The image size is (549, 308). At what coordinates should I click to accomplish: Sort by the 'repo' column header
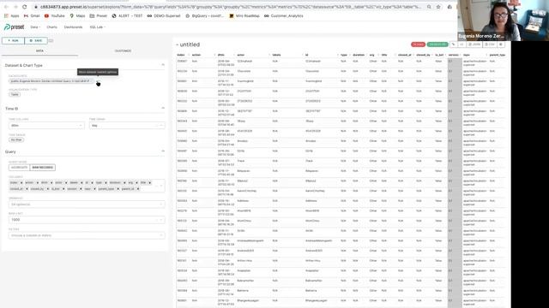(x=467, y=55)
